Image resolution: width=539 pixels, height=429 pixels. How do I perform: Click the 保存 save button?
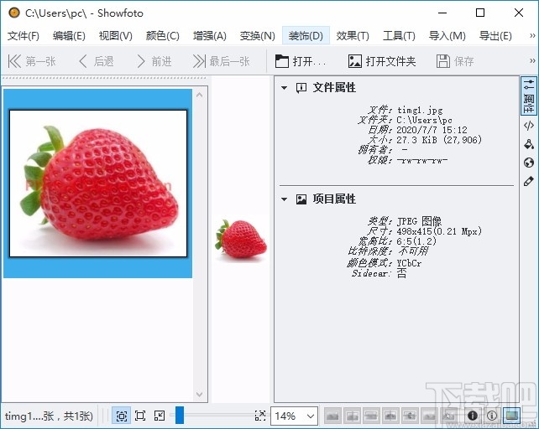click(x=455, y=61)
